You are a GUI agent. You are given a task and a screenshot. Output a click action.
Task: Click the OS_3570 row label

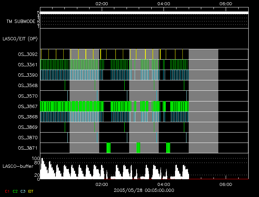[x=28, y=96]
